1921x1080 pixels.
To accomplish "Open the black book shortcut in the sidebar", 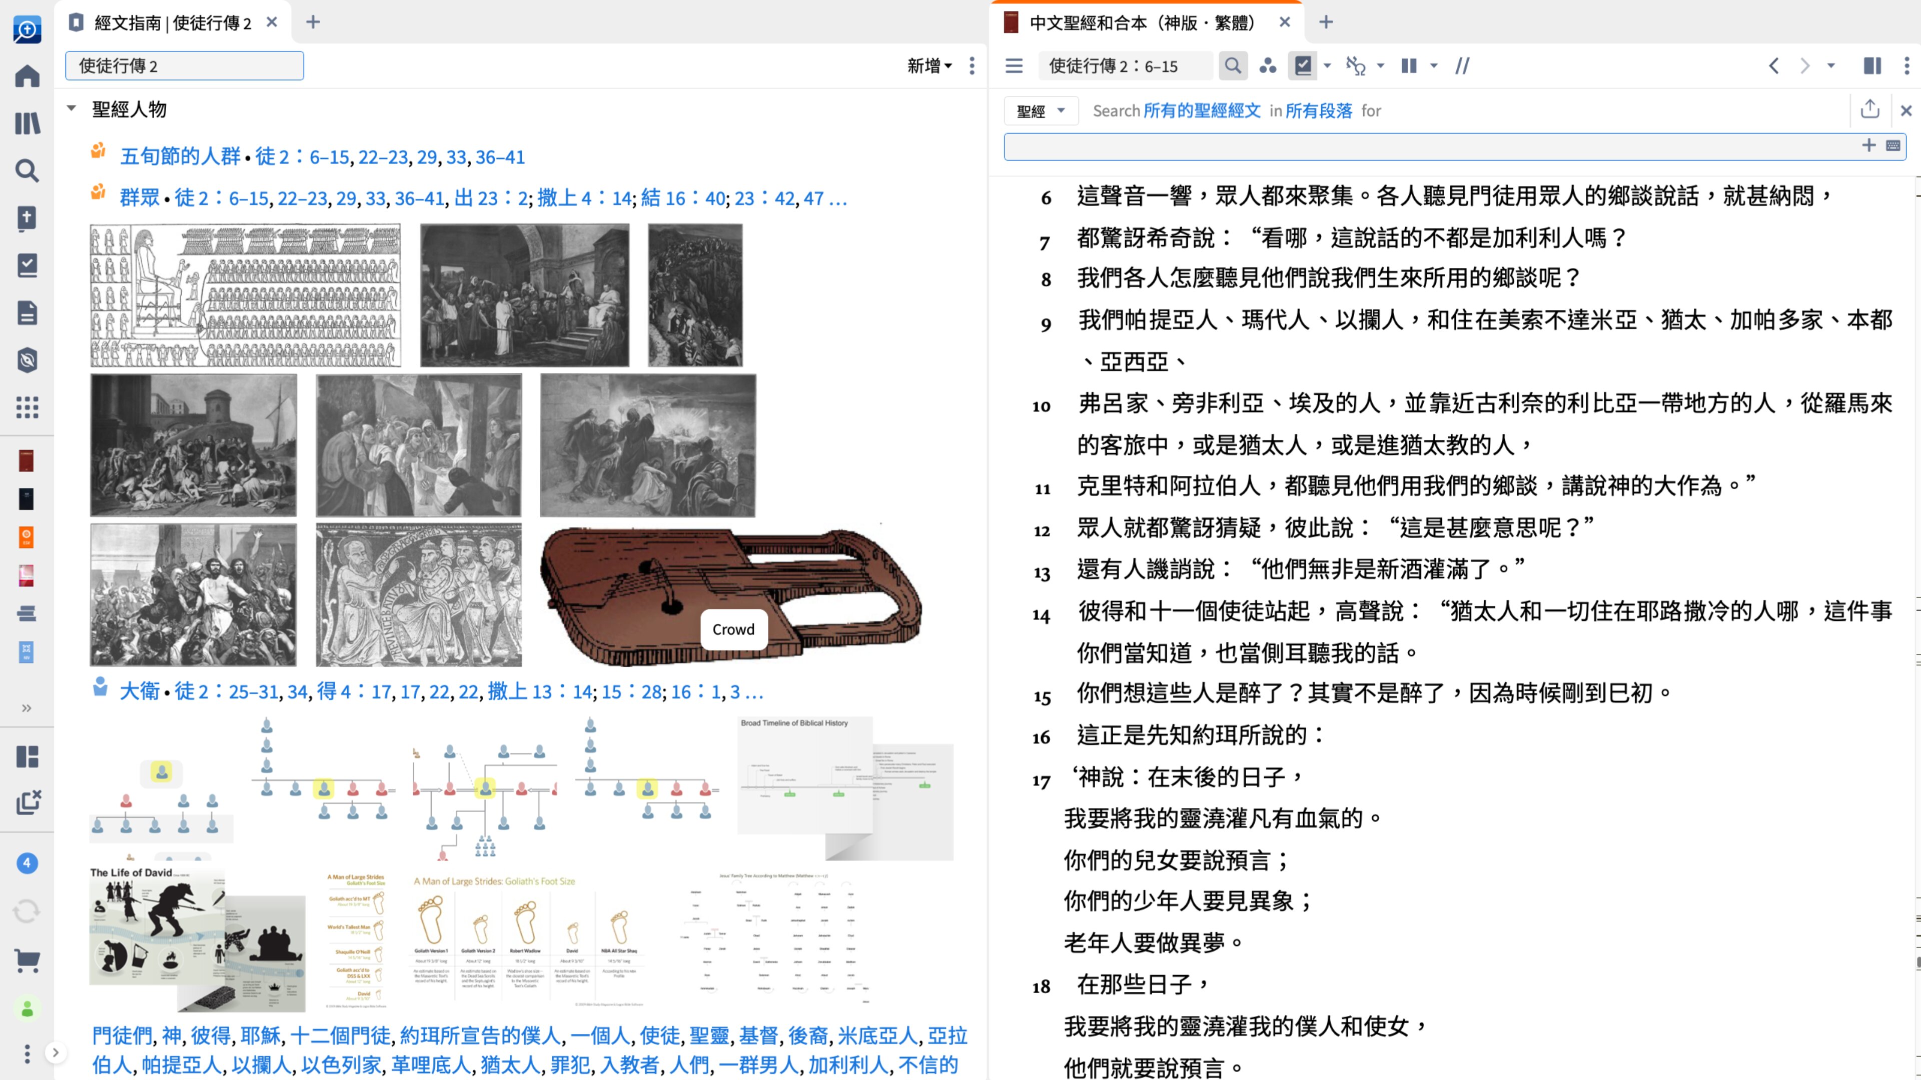I will pos(26,498).
